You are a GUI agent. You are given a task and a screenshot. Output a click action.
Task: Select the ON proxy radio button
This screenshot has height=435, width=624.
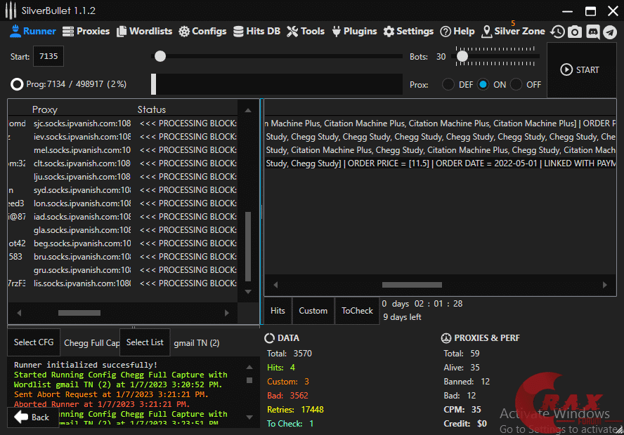pyautogui.click(x=483, y=84)
